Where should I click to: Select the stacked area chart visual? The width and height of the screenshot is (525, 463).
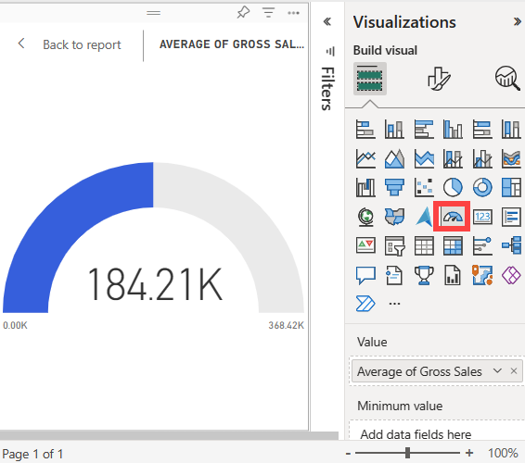(x=424, y=158)
